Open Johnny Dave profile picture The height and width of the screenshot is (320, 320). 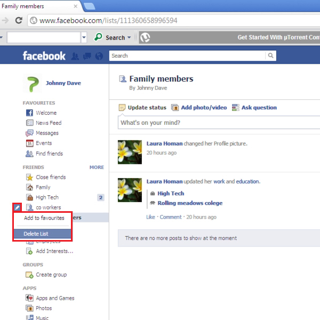(33, 84)
